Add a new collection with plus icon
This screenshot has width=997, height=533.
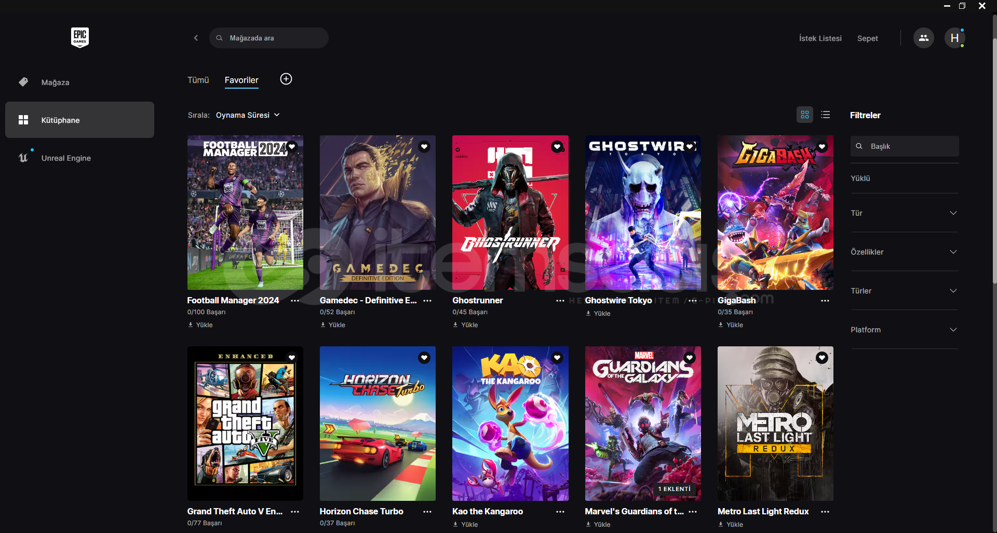click(x=286, y=79)
